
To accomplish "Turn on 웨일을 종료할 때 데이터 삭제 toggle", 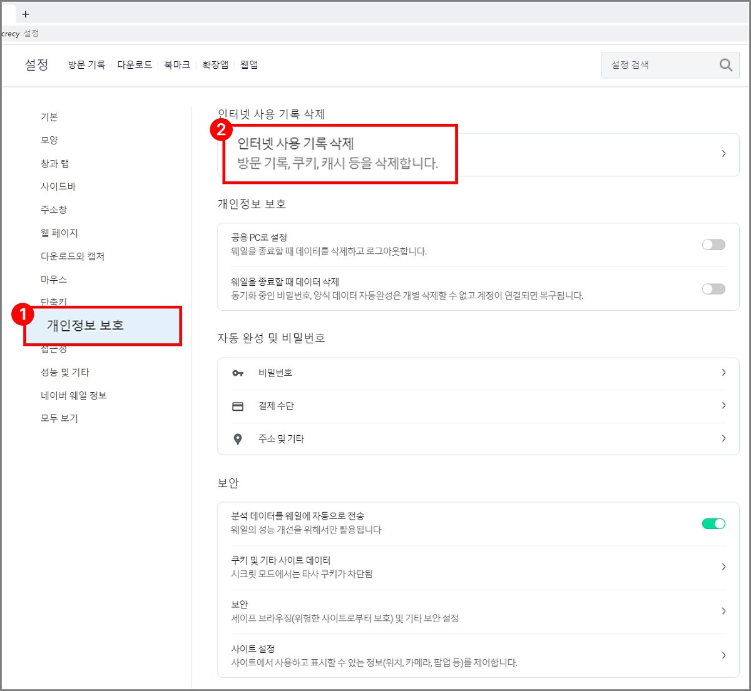I will point(713,289).
